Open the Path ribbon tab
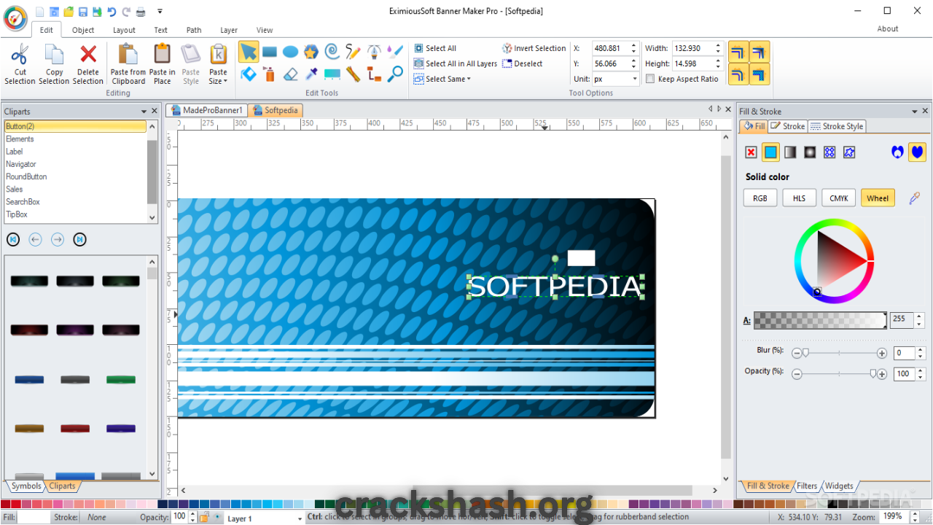Image resolution: width=933 pixels, height=525 pixels. pos(194,30)
